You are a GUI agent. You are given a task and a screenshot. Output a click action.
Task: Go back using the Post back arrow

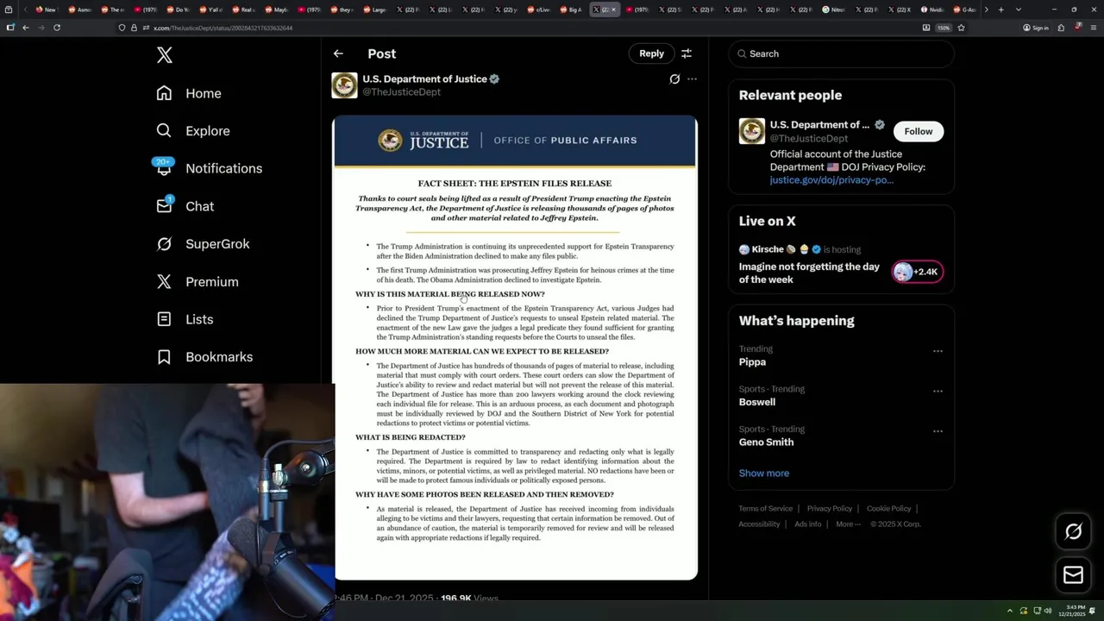click(x=338, y=53)
